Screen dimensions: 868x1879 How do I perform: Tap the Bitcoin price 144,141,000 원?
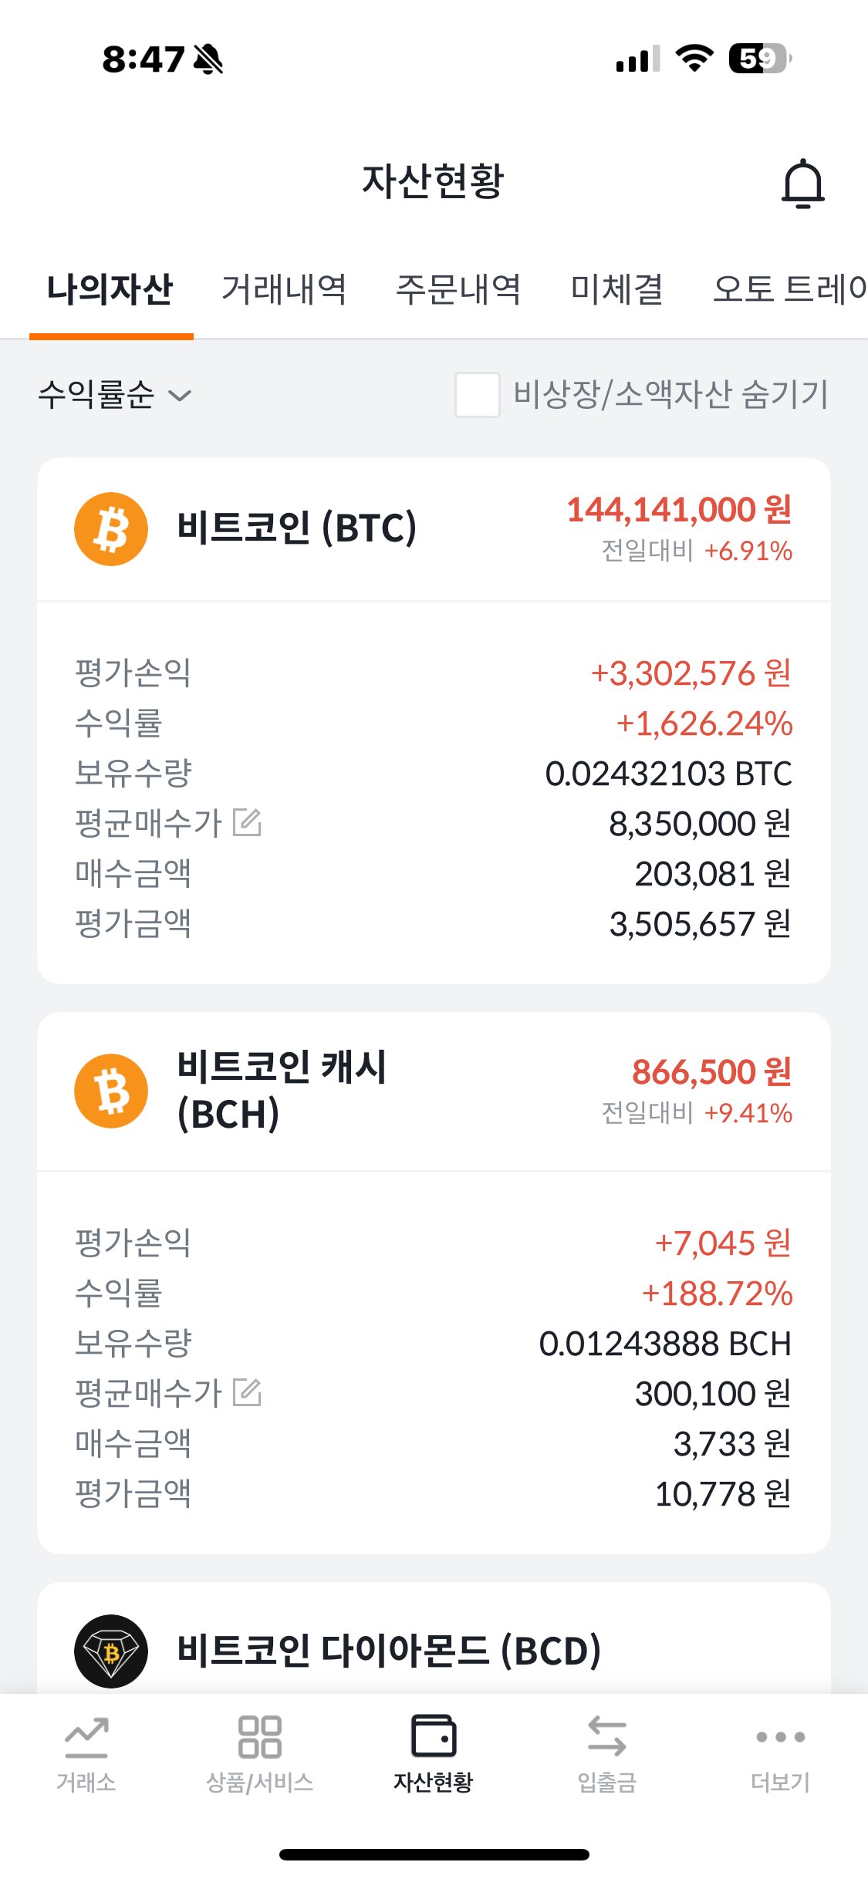tap(679, 510)
